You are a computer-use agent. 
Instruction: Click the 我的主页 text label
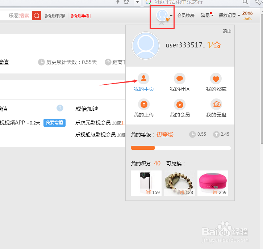(x=144, y=89)
